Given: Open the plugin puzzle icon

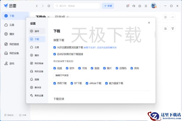Looking at the screenshot, I should pyautogui.click(x=140, y=6).
